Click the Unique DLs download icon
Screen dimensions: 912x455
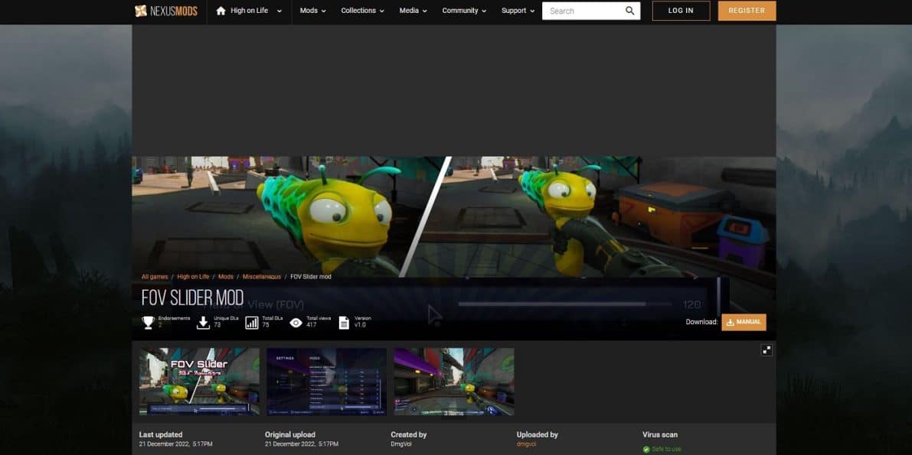tap(203, 323)
